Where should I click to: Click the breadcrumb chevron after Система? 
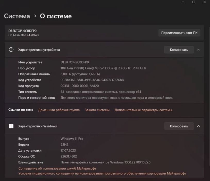tap(35, 16)
